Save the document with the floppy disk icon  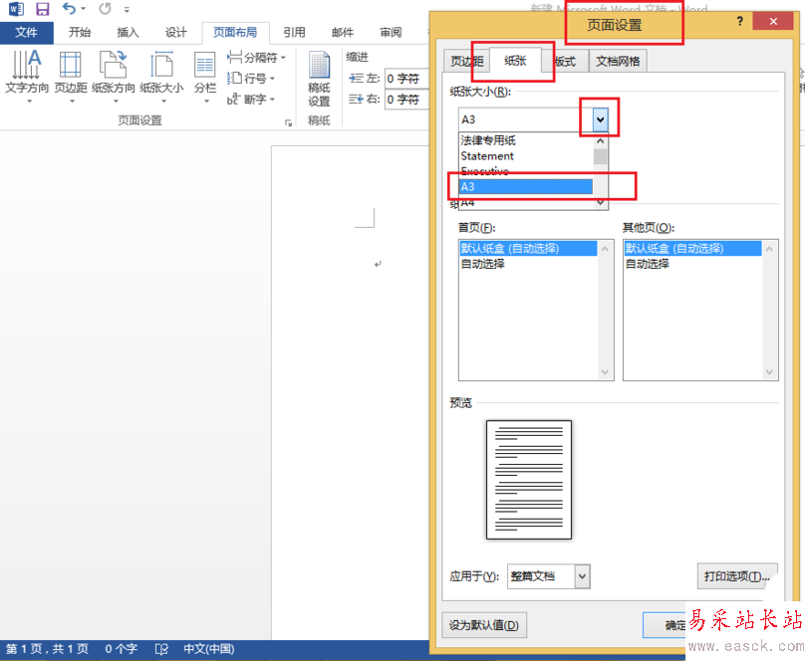[43, 9]
